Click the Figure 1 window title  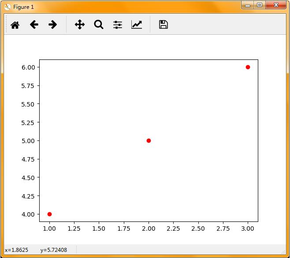(x=23, y=7)
